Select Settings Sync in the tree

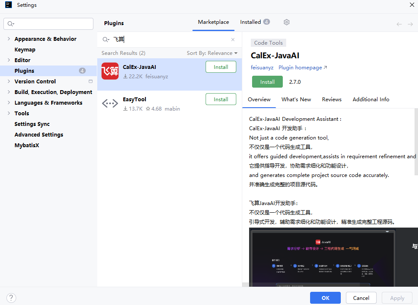tap(32, 124)
